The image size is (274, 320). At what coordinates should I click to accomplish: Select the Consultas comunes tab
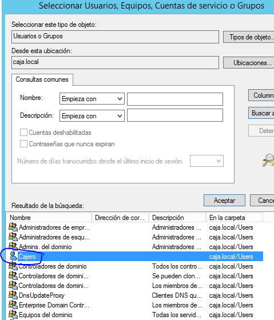[x=42, y=79]
